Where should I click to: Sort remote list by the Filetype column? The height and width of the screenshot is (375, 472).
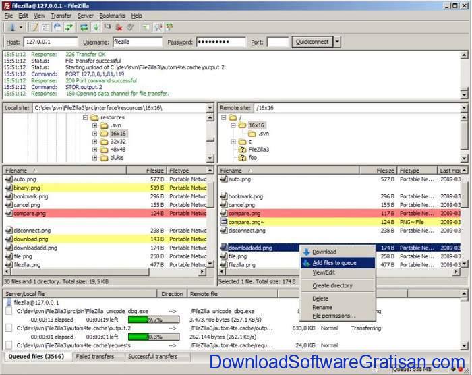coord(417,171)
